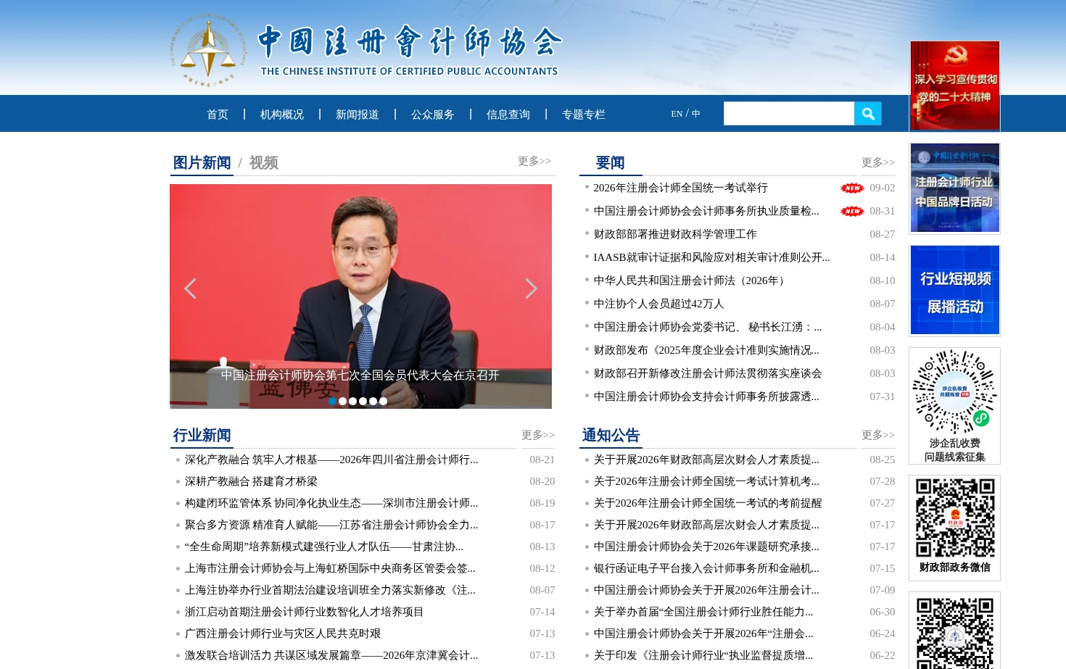
Task: Open article “全生命周期”培养新模式建强行业人才队伍
Action: [323, 547]
